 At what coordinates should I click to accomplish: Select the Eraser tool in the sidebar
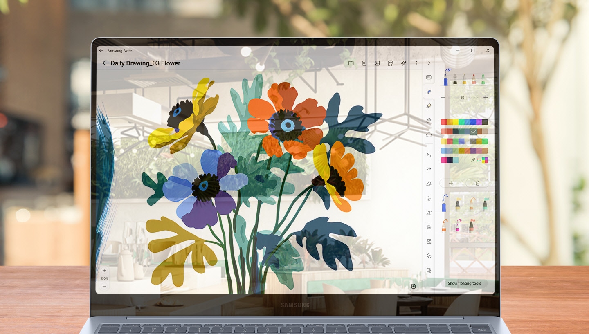pyautogui.click(x=429, y=121)
